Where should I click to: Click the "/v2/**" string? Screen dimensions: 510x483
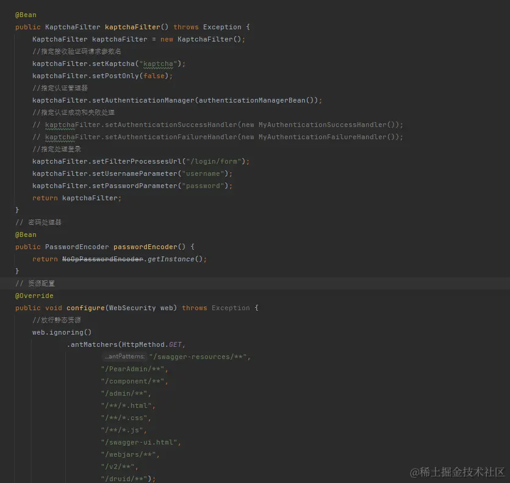[118, 467]
